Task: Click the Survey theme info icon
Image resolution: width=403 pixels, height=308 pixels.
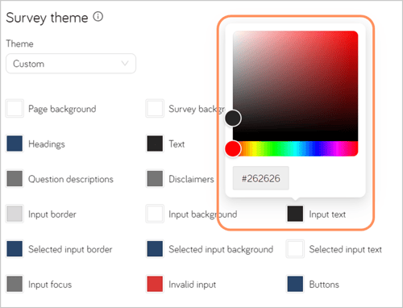Action: pos(98,17)
